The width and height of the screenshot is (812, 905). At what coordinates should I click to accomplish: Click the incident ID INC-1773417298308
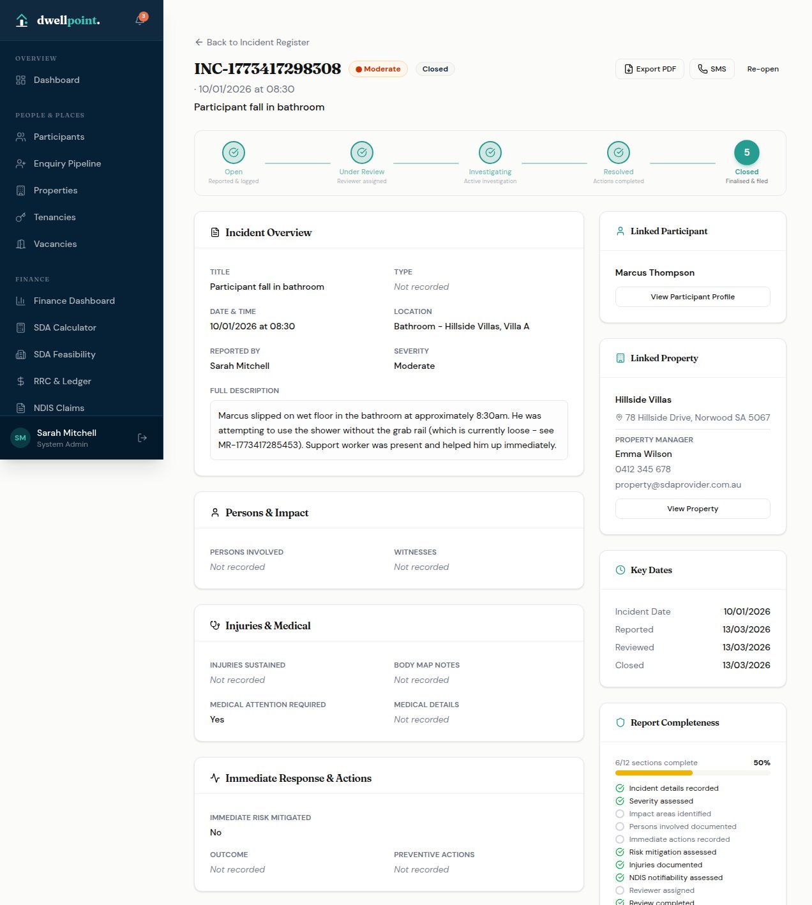click(267, 69)
